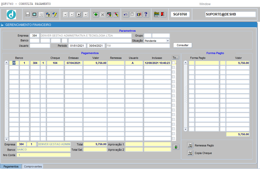Click the Empresa field showing 384 in Parametros
260x169 pixels.
[x=34, y=36]
